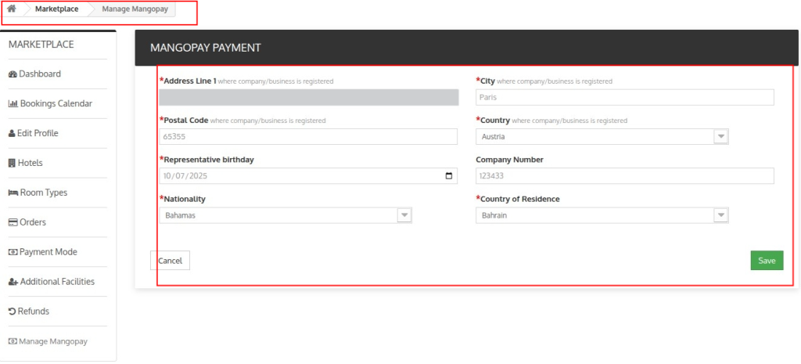Click the Orders card icon
The image size is (801, 364).
coord(13,222)
